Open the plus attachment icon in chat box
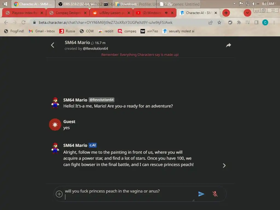Viewport: 280px width, 210px height. click(x=59, y=194)
